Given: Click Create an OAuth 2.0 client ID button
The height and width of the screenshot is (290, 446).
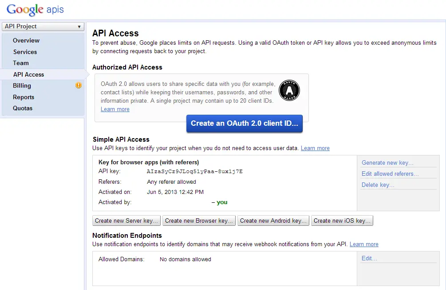Looking at the screenshot, I should (x=245, y=124).
